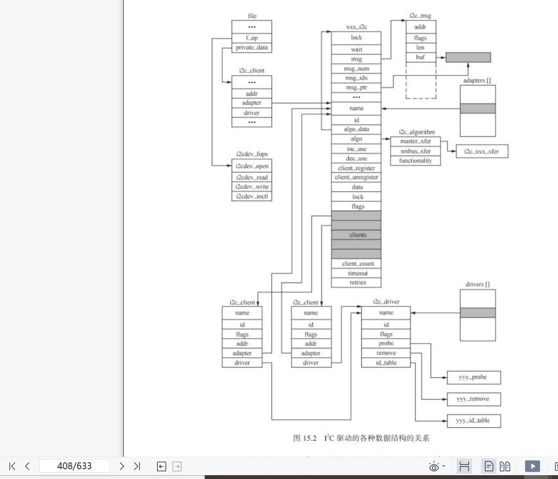
Task: Return to the previous view
Action: (162, 467)
